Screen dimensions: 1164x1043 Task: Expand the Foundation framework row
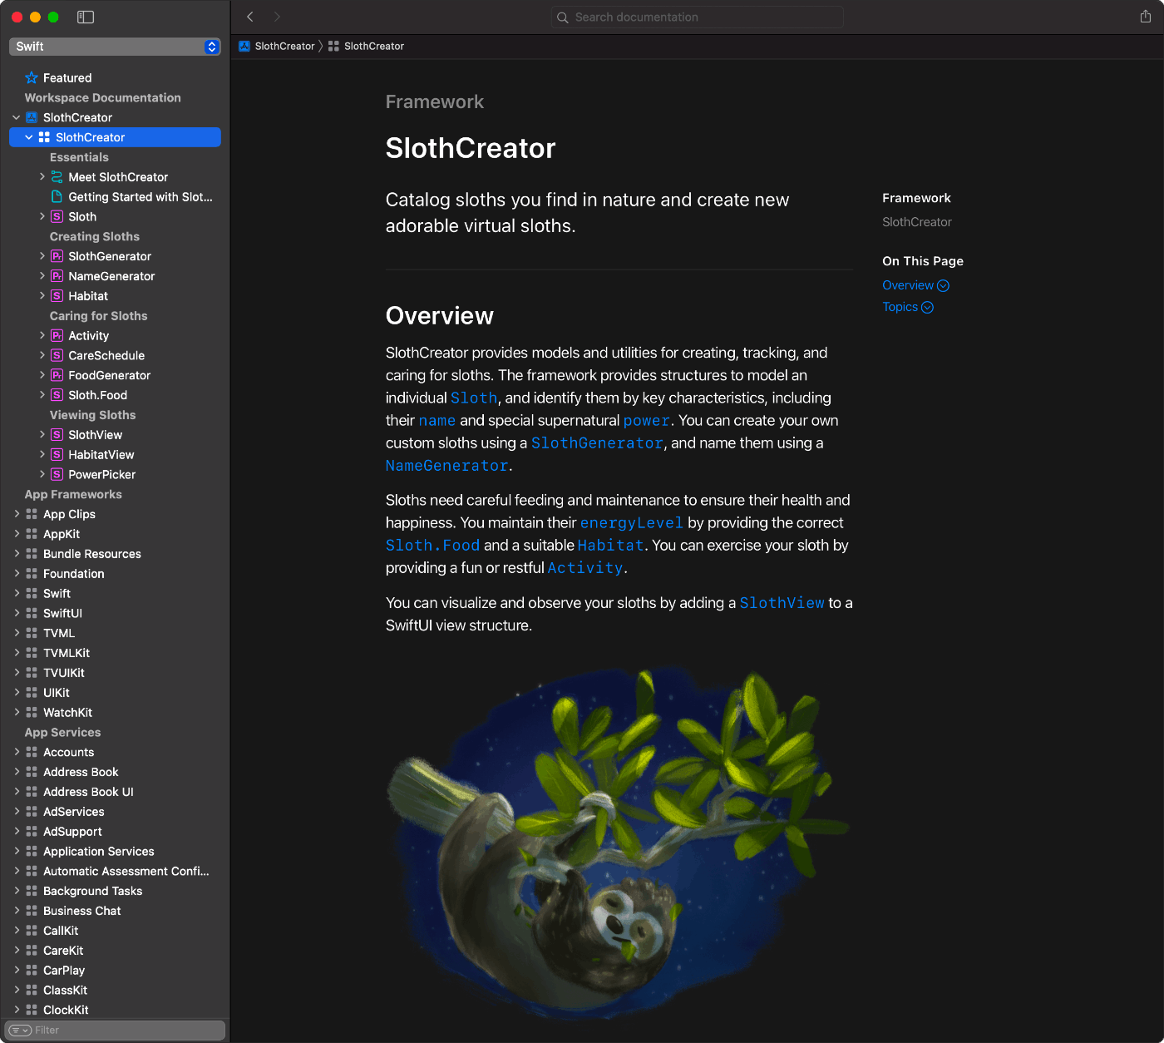(x=17, y=573)
